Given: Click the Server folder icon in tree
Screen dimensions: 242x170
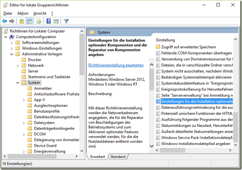Looking at the screenshot, I should [x=24, y=71].
